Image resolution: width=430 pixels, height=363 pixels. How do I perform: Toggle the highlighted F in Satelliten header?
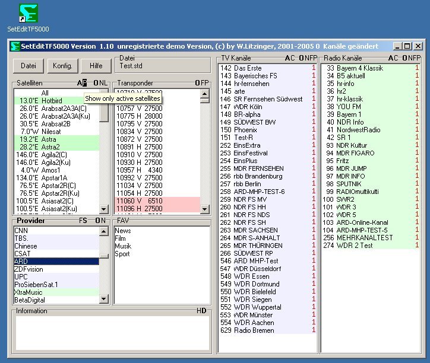point(85,82)
